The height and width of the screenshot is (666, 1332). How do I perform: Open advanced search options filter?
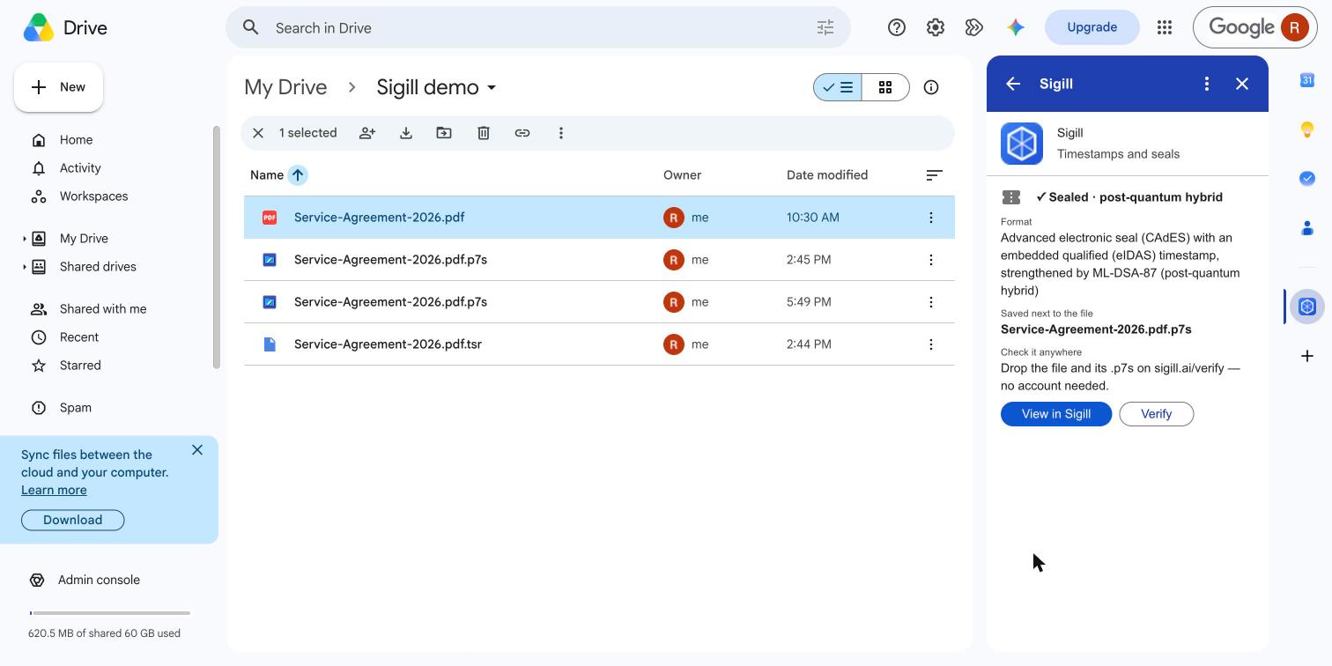point(825,27)
